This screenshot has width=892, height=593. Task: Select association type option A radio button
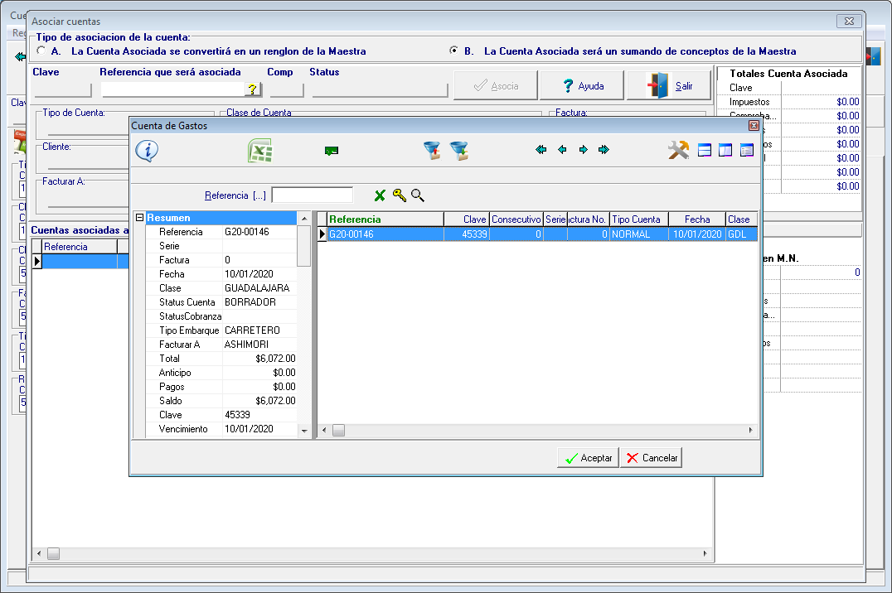(x=41, y=51)
